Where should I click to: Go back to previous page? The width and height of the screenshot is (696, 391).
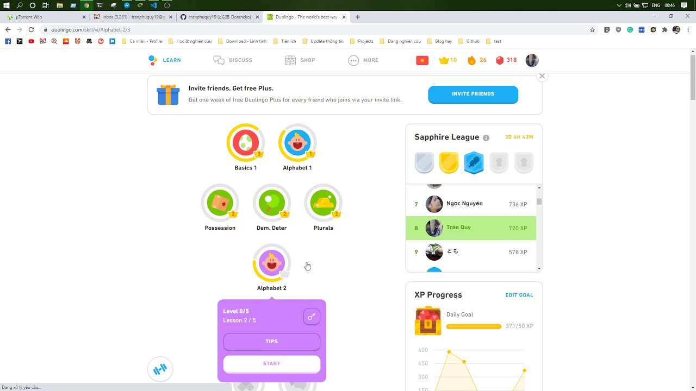coord(8,30)
